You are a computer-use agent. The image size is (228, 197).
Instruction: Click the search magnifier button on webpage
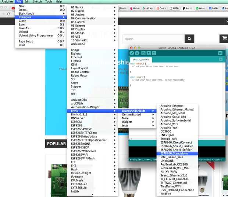click(x=189, y=39)
